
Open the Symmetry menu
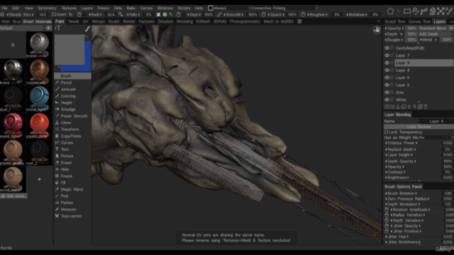tap(48, 8)
